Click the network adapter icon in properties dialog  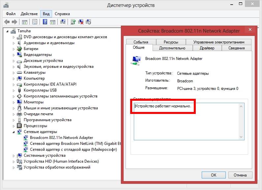[x=136, y=61]
